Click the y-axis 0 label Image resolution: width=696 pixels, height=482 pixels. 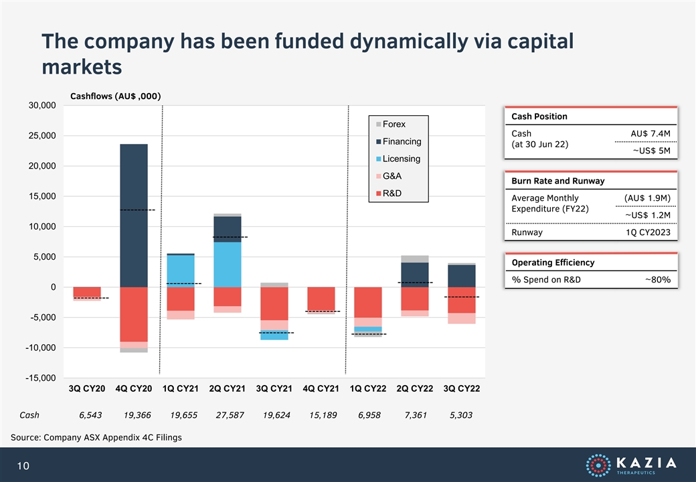coord(54,287)
